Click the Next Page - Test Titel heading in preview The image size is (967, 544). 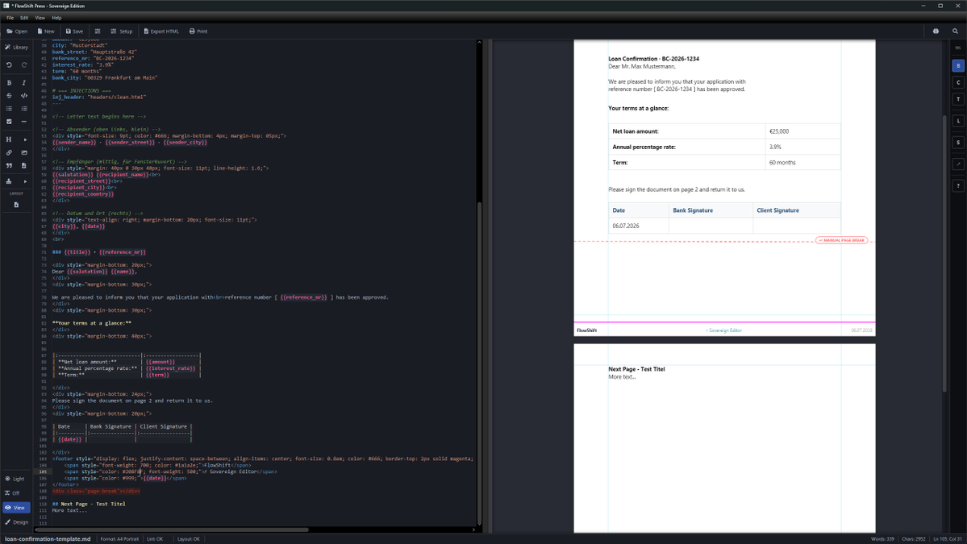click(636, 370)
